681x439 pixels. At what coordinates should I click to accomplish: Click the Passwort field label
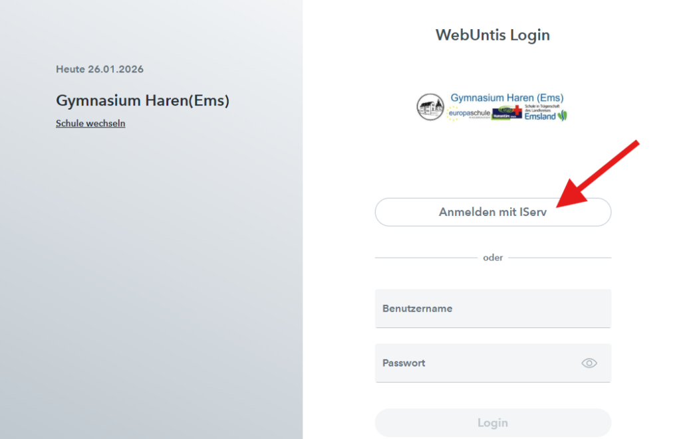(404, 363)
